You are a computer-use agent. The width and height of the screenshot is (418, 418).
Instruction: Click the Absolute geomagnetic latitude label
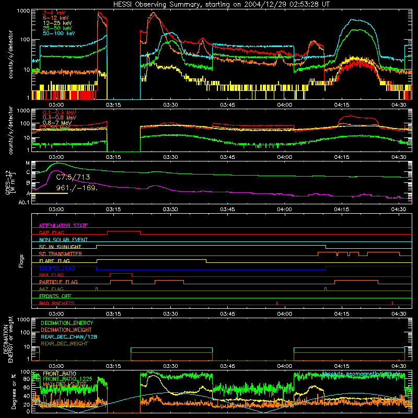[361, 374]
